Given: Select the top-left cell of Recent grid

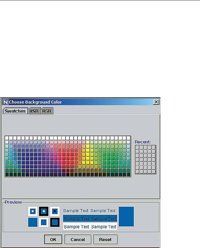Looking at the screenshot, I should 137,147.
